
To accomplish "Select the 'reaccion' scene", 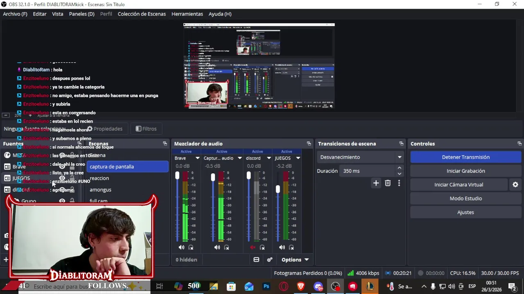I will (127, 178).
